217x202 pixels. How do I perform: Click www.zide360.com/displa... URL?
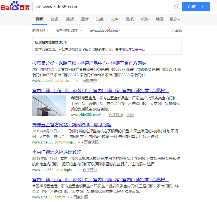[53, 170]
